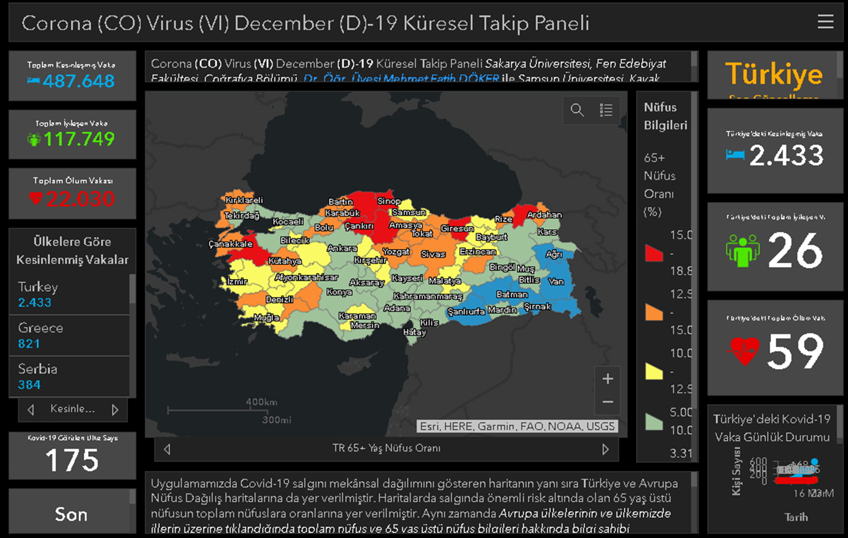The height and width of the screenshot is (538, 848).
Task: Advance the TR 65+ Yaş Nüfus Oranı carousel right
Action: 606,448
